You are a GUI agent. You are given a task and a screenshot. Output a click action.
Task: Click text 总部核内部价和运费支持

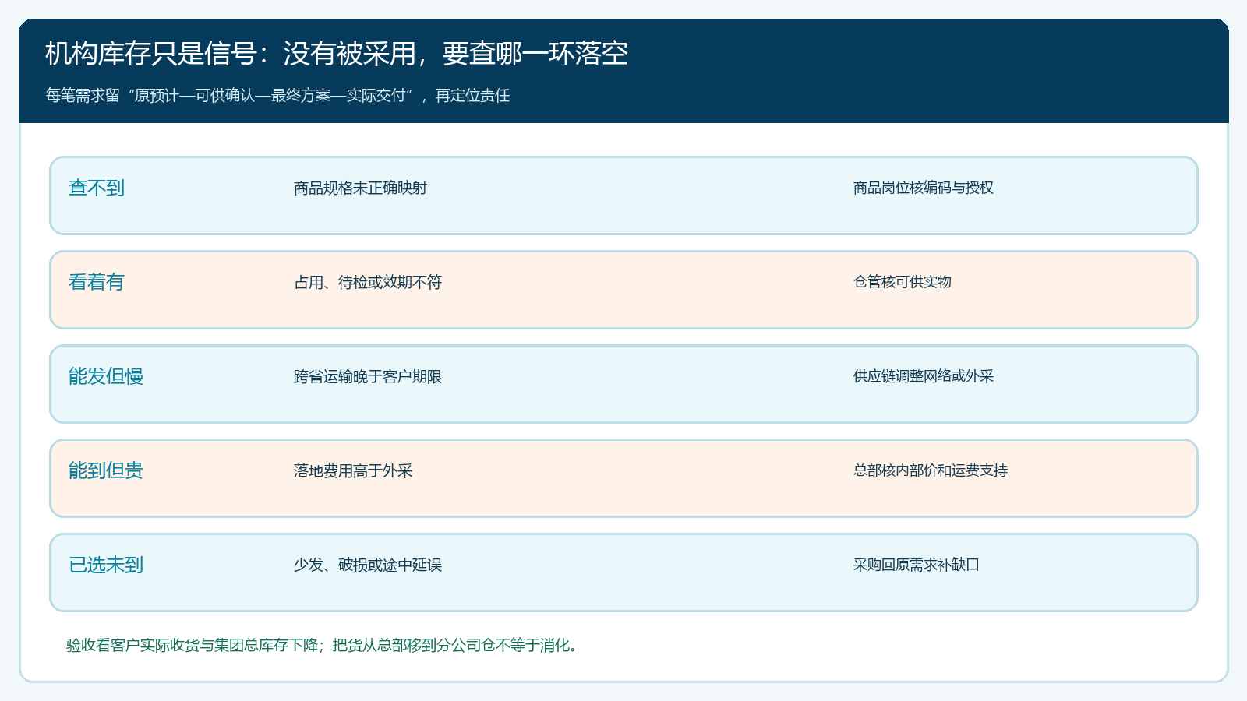[931, 470]
